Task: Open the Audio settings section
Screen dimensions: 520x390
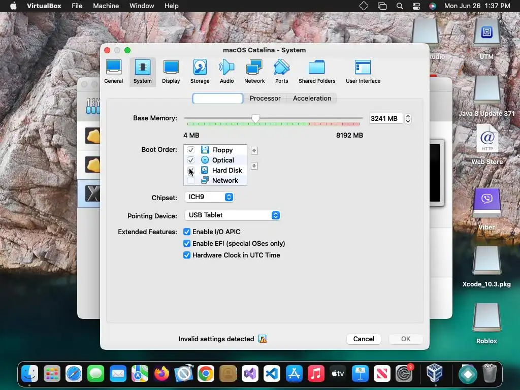Action: click(x=227, y=72)
